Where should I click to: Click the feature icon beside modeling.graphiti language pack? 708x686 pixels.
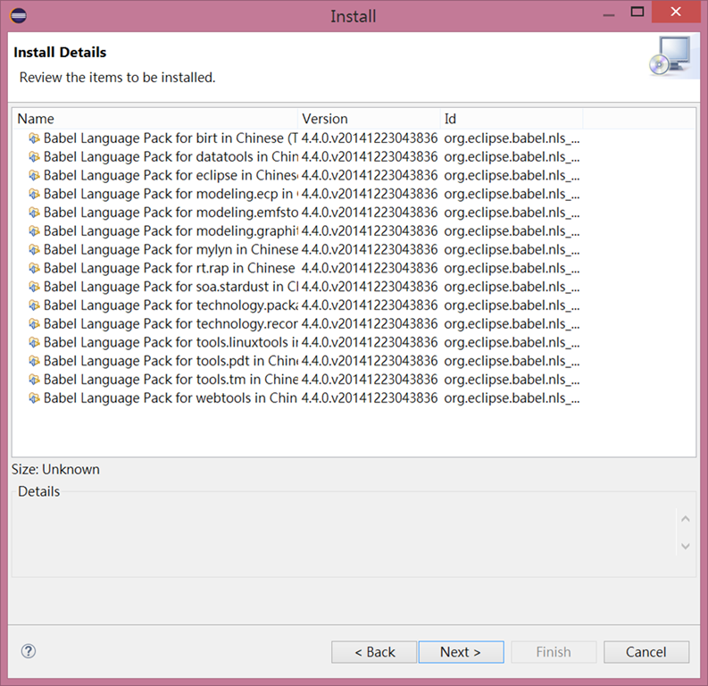pos(34,230)
